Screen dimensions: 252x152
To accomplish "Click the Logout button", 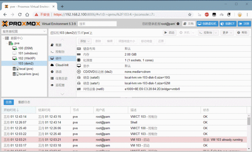I will (x=244, y=24).
